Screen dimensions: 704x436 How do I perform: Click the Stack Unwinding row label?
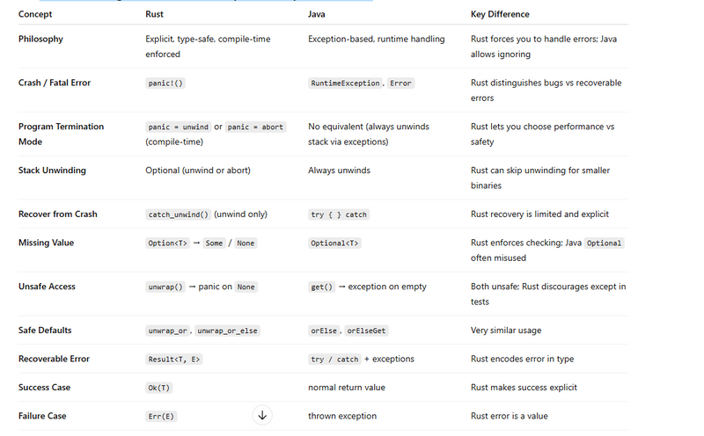pos(52,171)
